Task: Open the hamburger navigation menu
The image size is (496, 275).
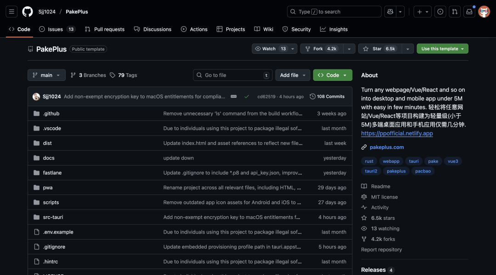Action: [11, 11]
